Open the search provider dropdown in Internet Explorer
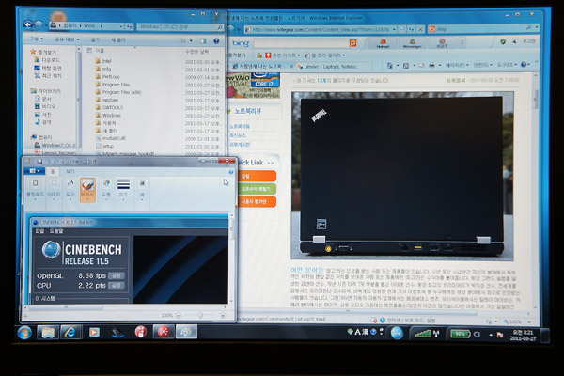This screenshot has width=564, height=376. tap(537, 27)
